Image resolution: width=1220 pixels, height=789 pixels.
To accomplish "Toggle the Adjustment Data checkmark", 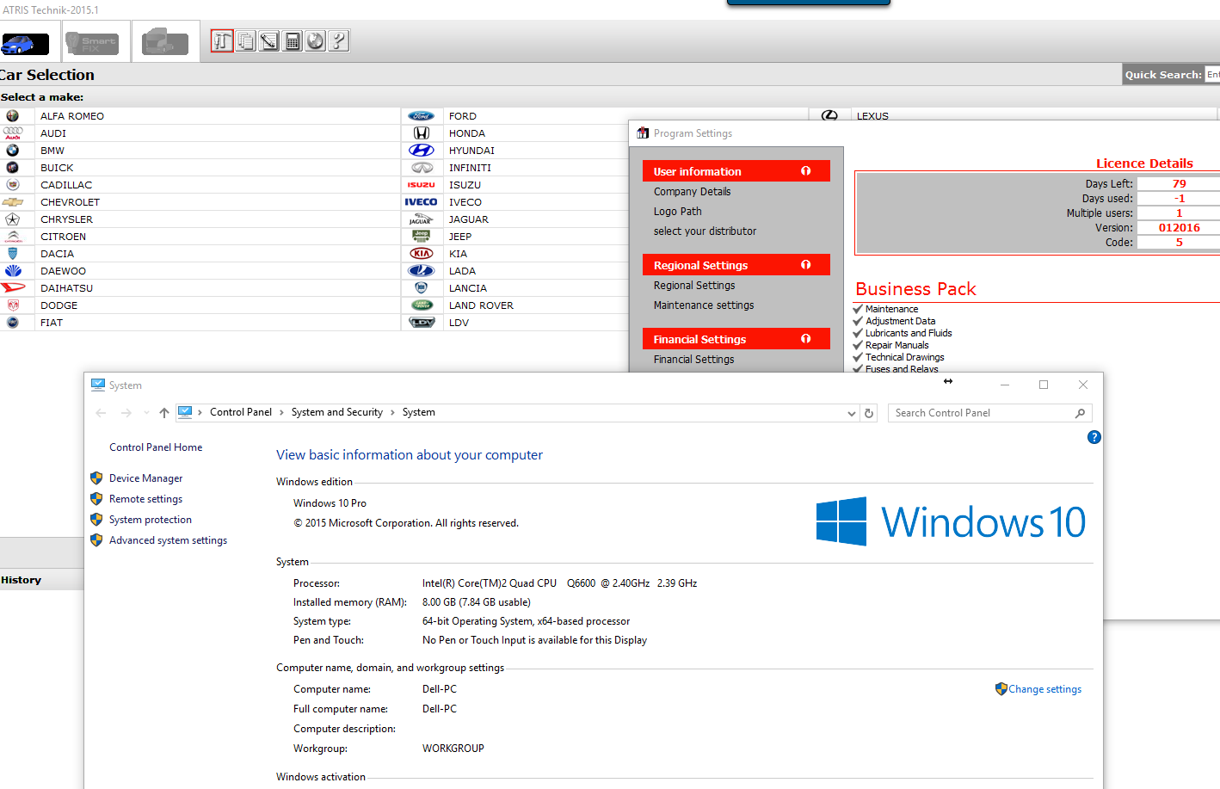I will click(858, 321).
